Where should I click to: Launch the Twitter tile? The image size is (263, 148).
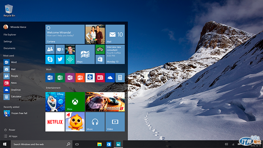point(60,59)
